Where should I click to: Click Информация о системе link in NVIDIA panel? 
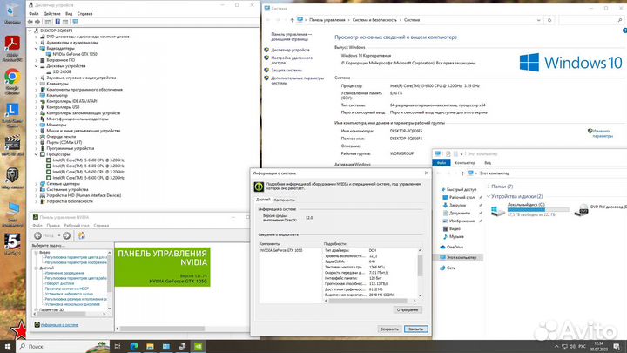(x=59, y=325)
